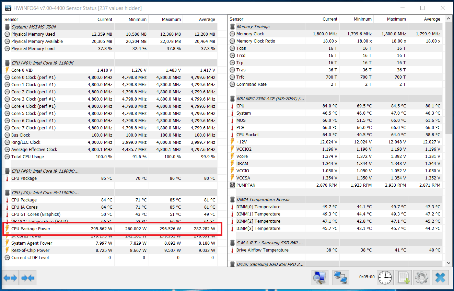Open the remote monitor computer icon
The width and height of the screenshot is (454, 291).
[320, 277]
